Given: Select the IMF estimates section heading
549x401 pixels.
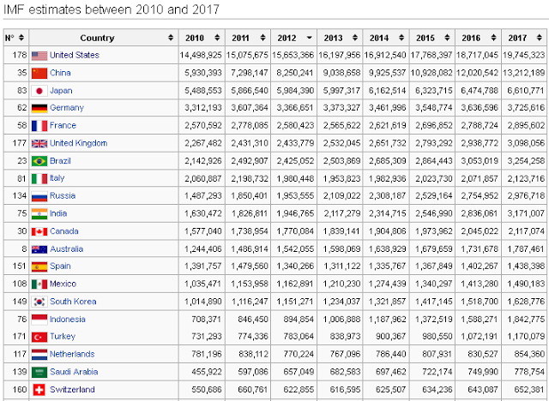Looking at the screenshot, I should (x=111, y=9).
